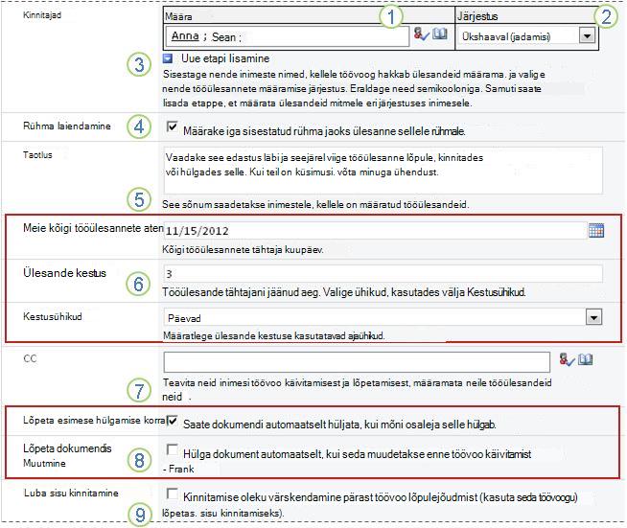Click the Uue etapi lisamine link

click(225, 58)
